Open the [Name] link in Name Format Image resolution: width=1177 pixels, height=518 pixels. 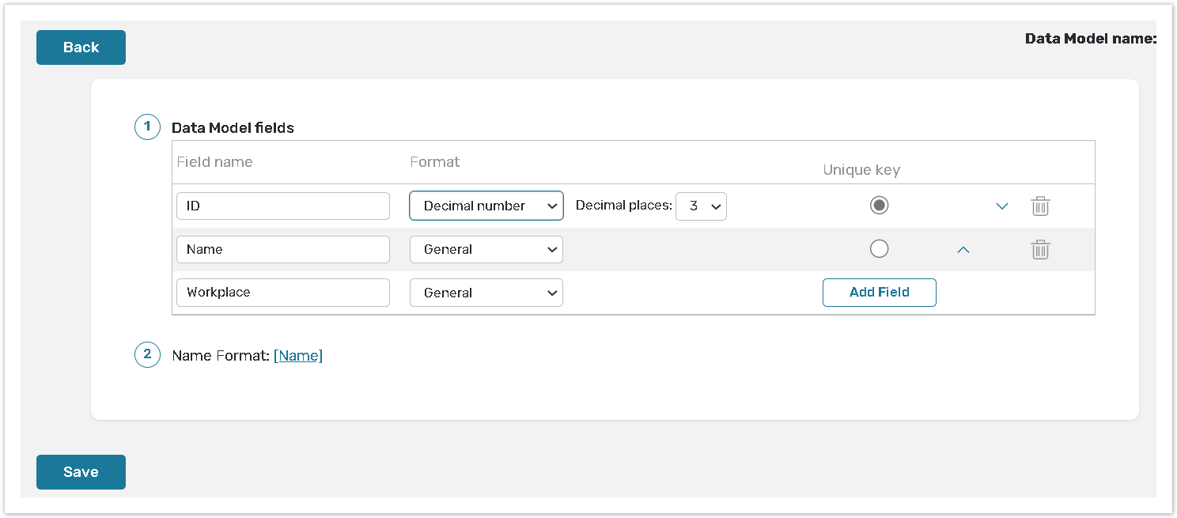[298, 355]
